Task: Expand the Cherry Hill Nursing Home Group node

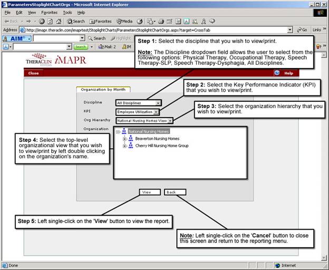Action: 124,146
